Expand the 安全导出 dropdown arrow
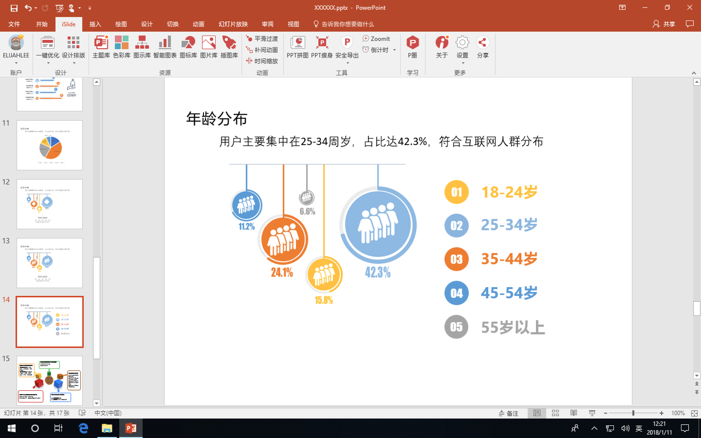 click(x=347, y=63)
